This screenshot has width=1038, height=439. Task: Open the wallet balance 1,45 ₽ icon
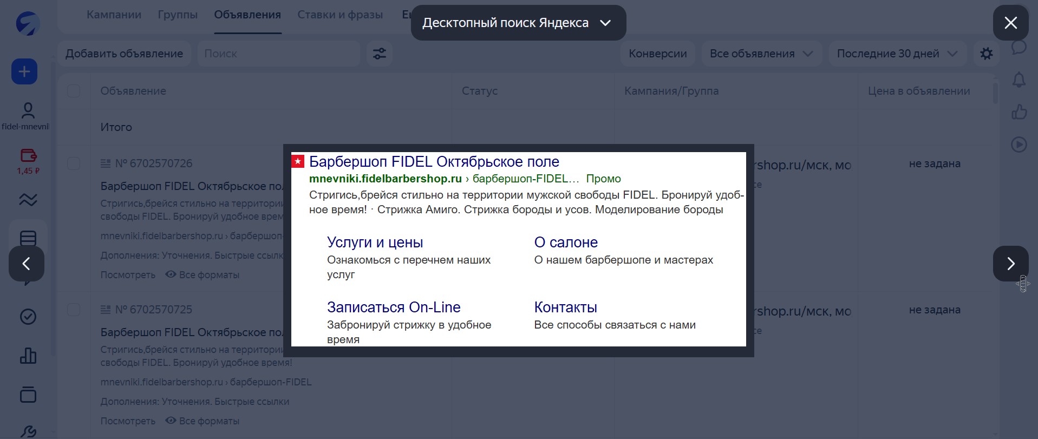28,155
